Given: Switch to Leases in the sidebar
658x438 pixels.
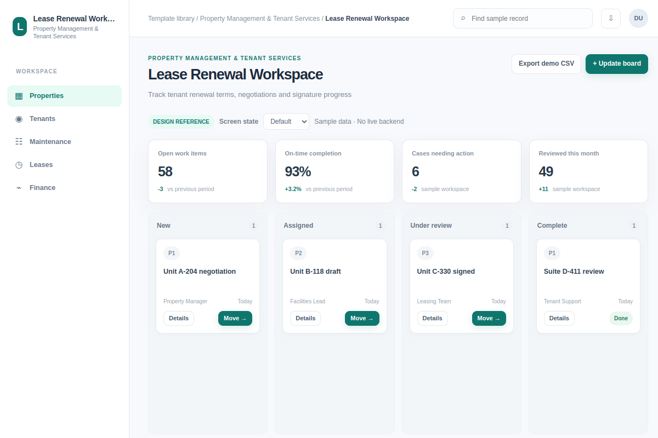Looking at the screenshot, I should click(64, 165).
